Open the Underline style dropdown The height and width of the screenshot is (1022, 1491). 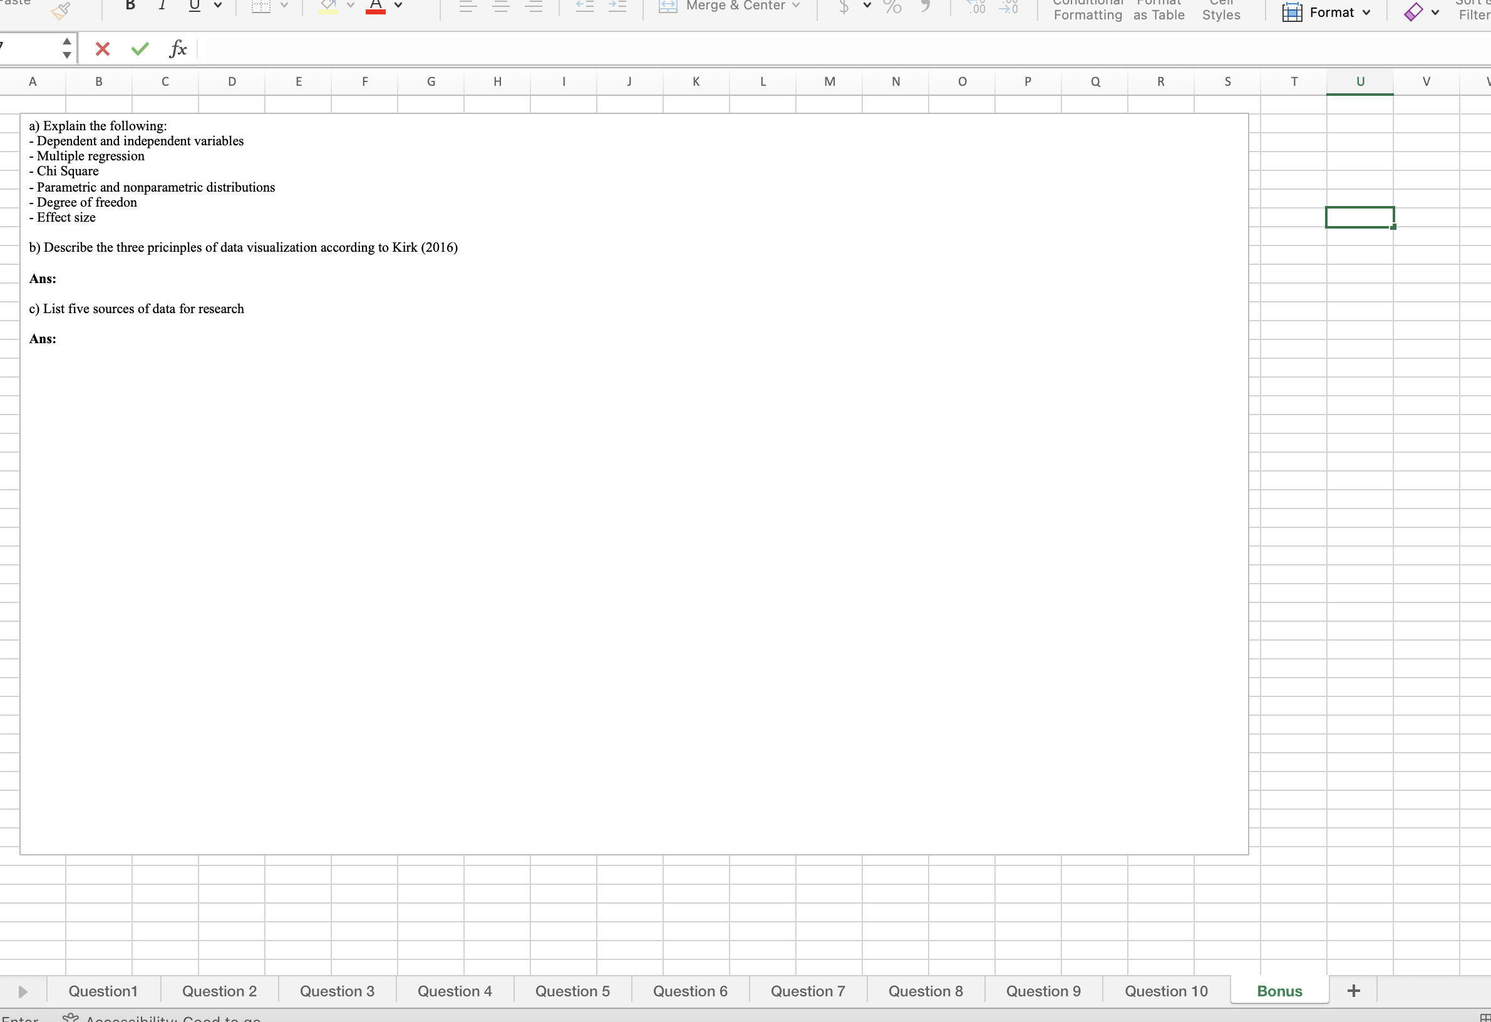(x=218, y=7)
